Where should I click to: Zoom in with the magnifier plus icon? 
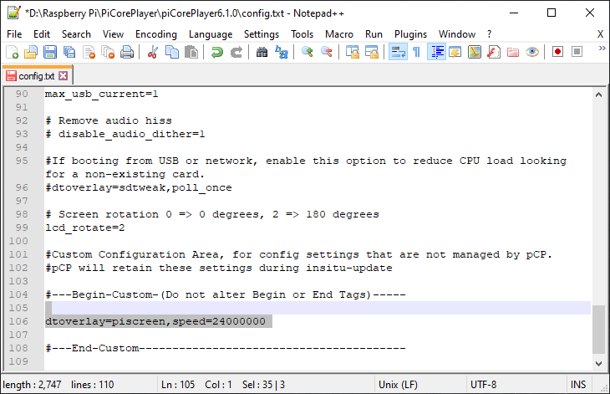[x=307, y=52]
